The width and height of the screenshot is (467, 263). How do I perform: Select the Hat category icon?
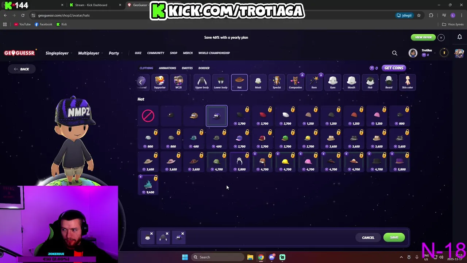click(x=239, y=82)
